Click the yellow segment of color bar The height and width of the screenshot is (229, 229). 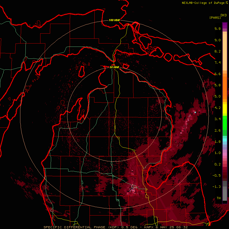click(x=225, y=109)
